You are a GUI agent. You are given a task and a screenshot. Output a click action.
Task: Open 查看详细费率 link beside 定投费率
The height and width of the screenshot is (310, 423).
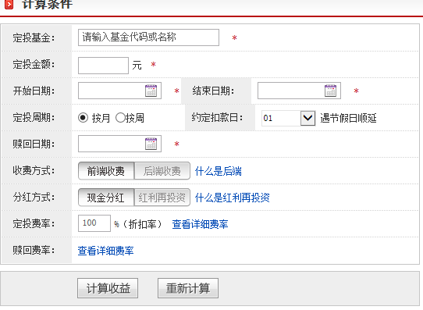coord(200,224)
